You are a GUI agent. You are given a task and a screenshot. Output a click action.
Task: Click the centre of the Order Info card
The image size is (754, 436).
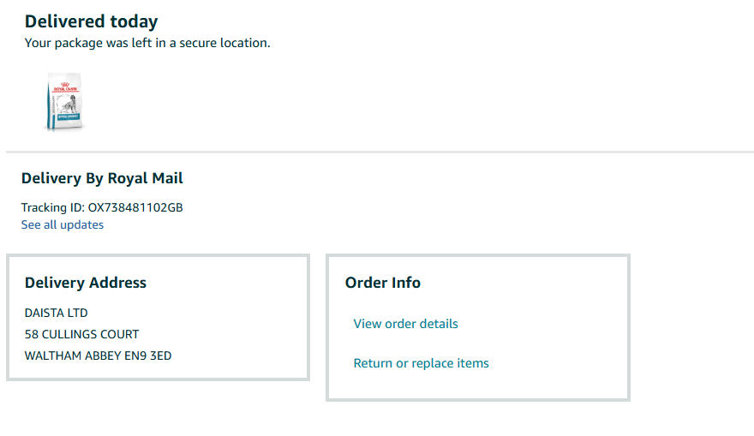(x=478, y=327)
